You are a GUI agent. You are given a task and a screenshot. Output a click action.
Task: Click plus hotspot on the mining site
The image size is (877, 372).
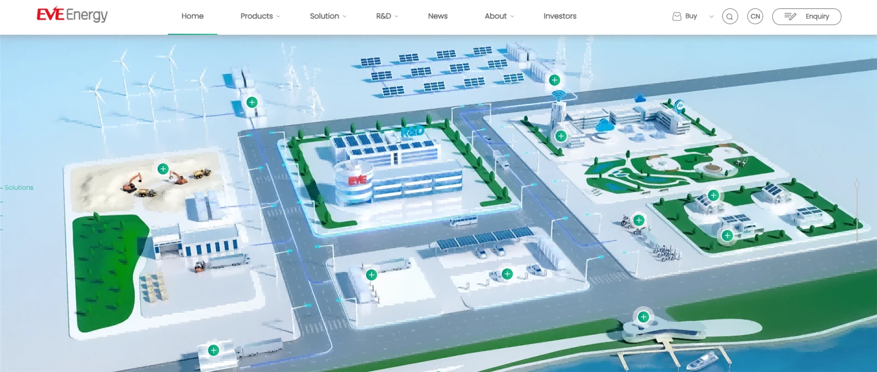point(163,168)
